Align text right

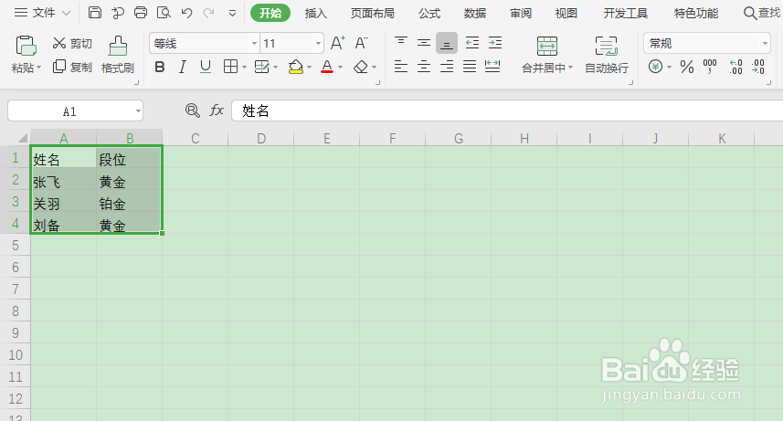point(447,66)
